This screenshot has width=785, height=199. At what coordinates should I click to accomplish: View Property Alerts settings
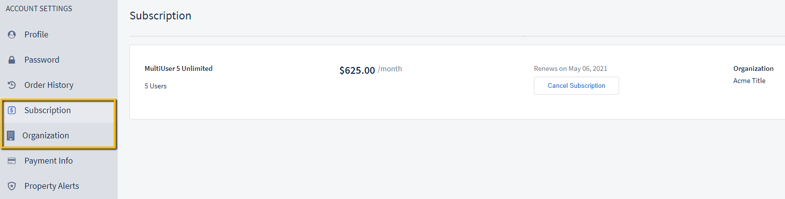52,186
